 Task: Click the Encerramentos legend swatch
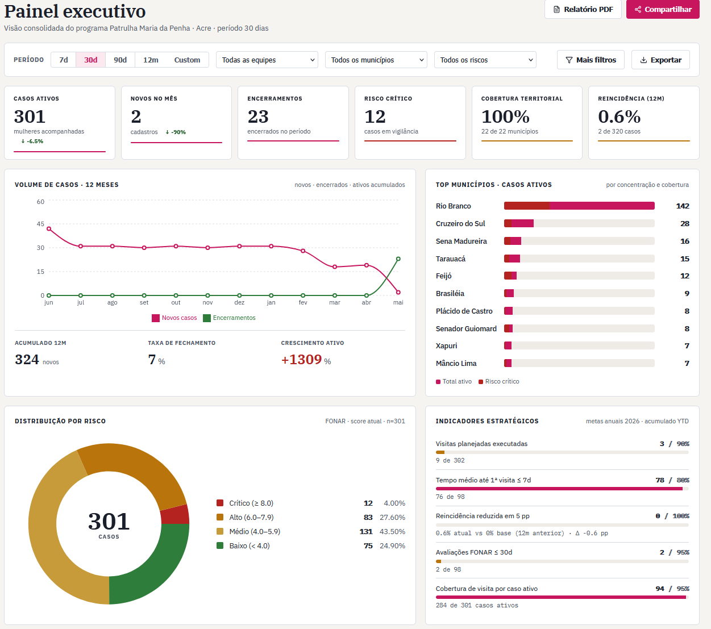[207, 318]
